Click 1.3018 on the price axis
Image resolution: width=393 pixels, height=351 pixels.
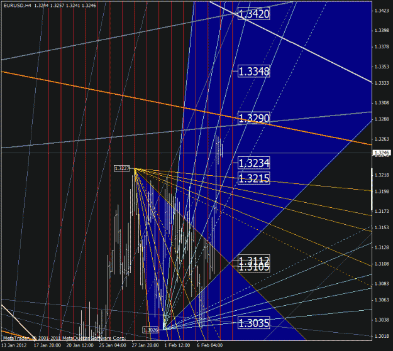pos(382,336)
